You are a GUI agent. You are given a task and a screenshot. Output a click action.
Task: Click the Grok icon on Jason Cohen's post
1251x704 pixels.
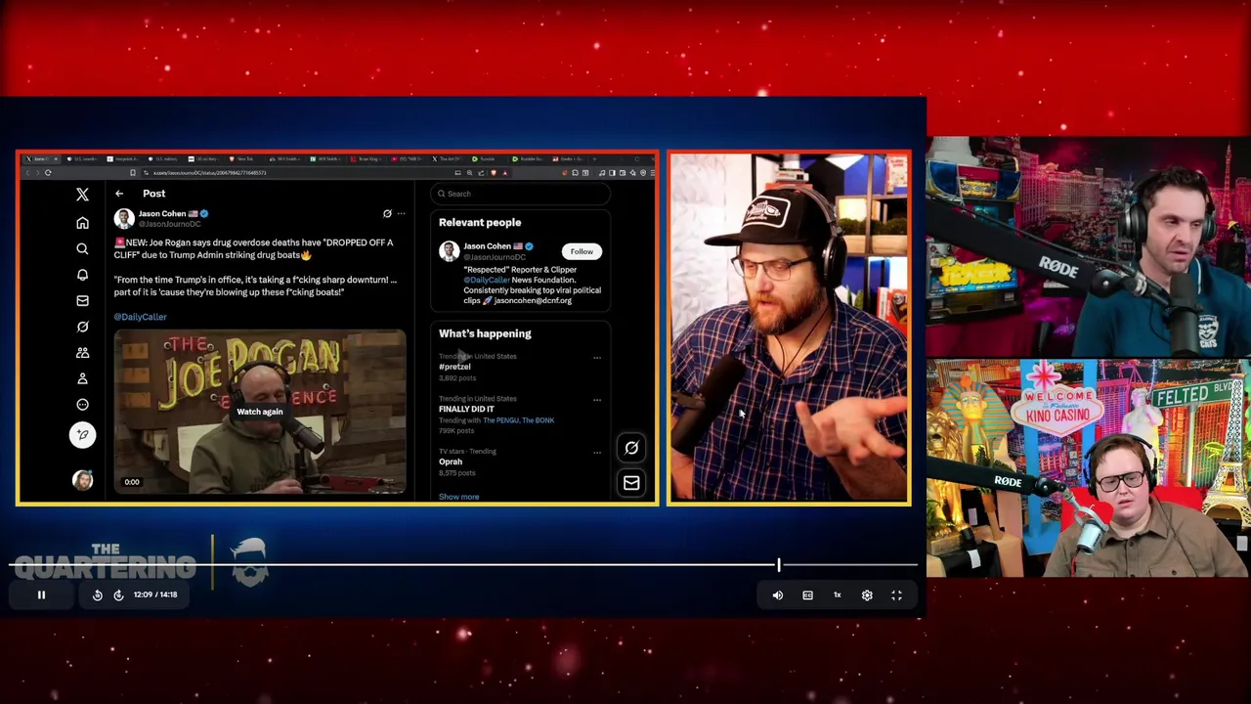tap(387, 213)
